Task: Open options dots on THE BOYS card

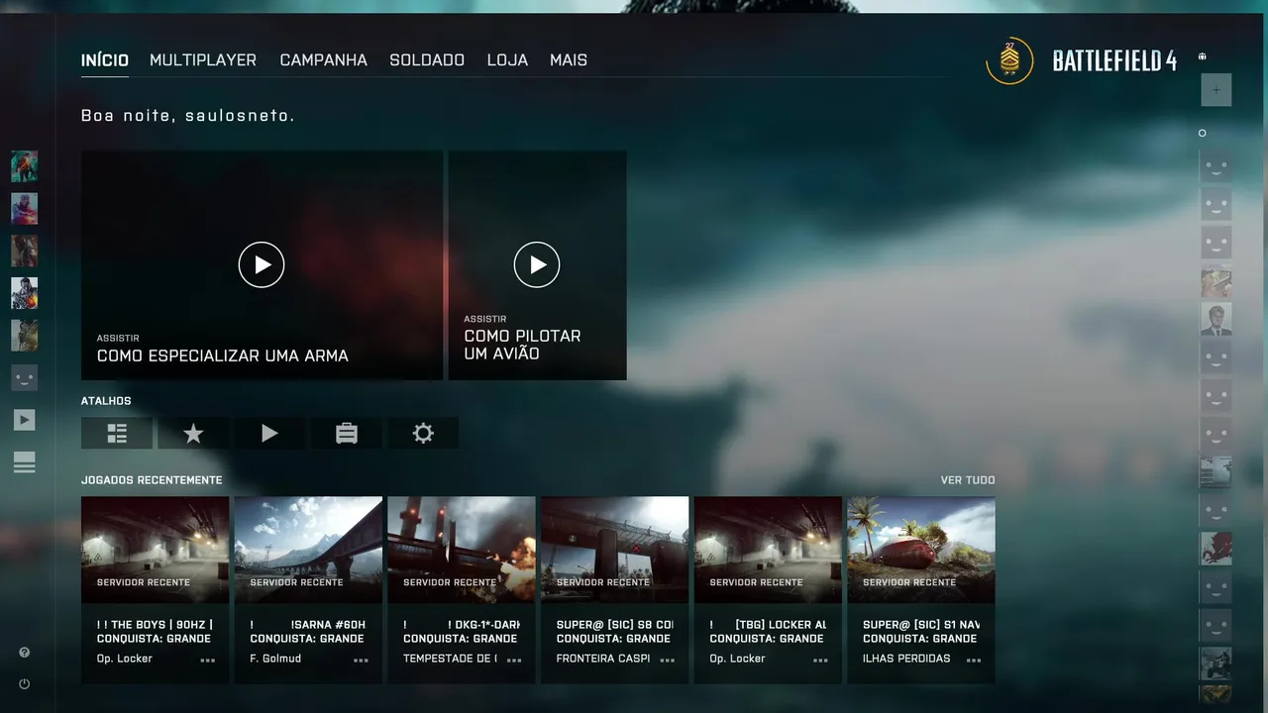Action: [208, 661]
